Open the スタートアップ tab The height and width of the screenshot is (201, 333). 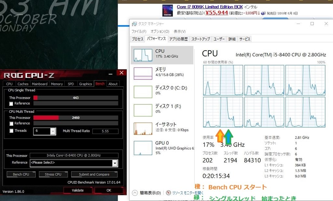pos(201,39)
